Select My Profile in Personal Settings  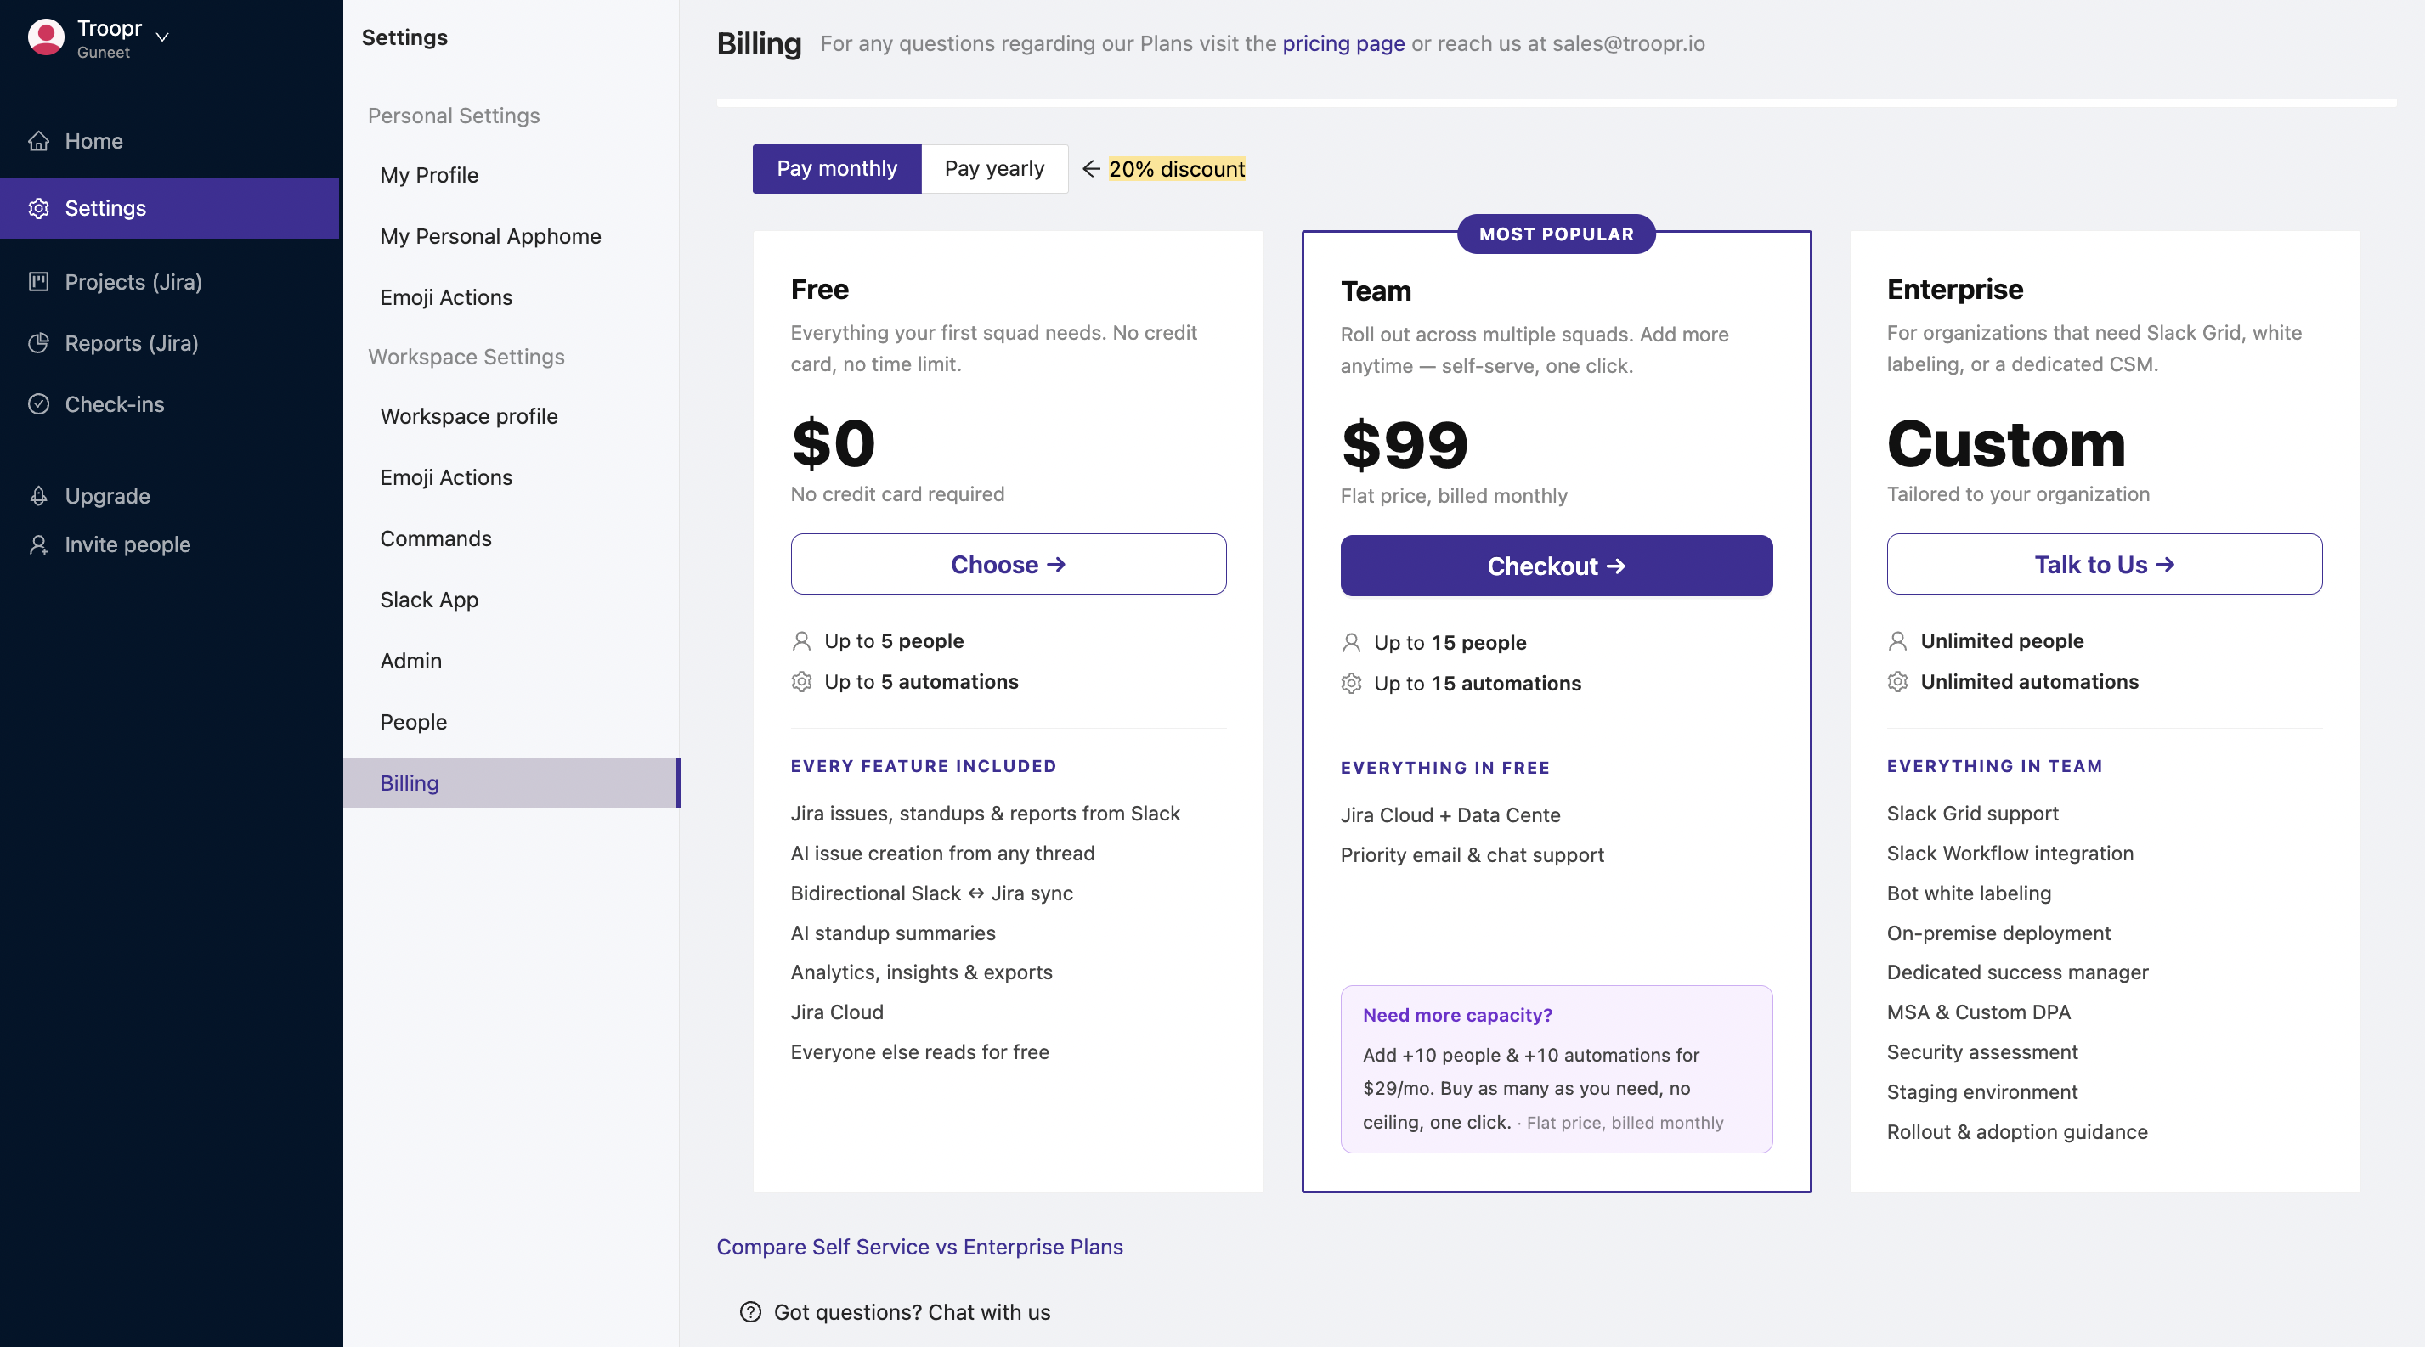429,175
